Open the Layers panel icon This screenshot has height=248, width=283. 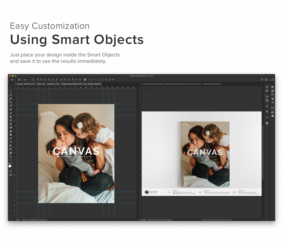tap(272, 116)
